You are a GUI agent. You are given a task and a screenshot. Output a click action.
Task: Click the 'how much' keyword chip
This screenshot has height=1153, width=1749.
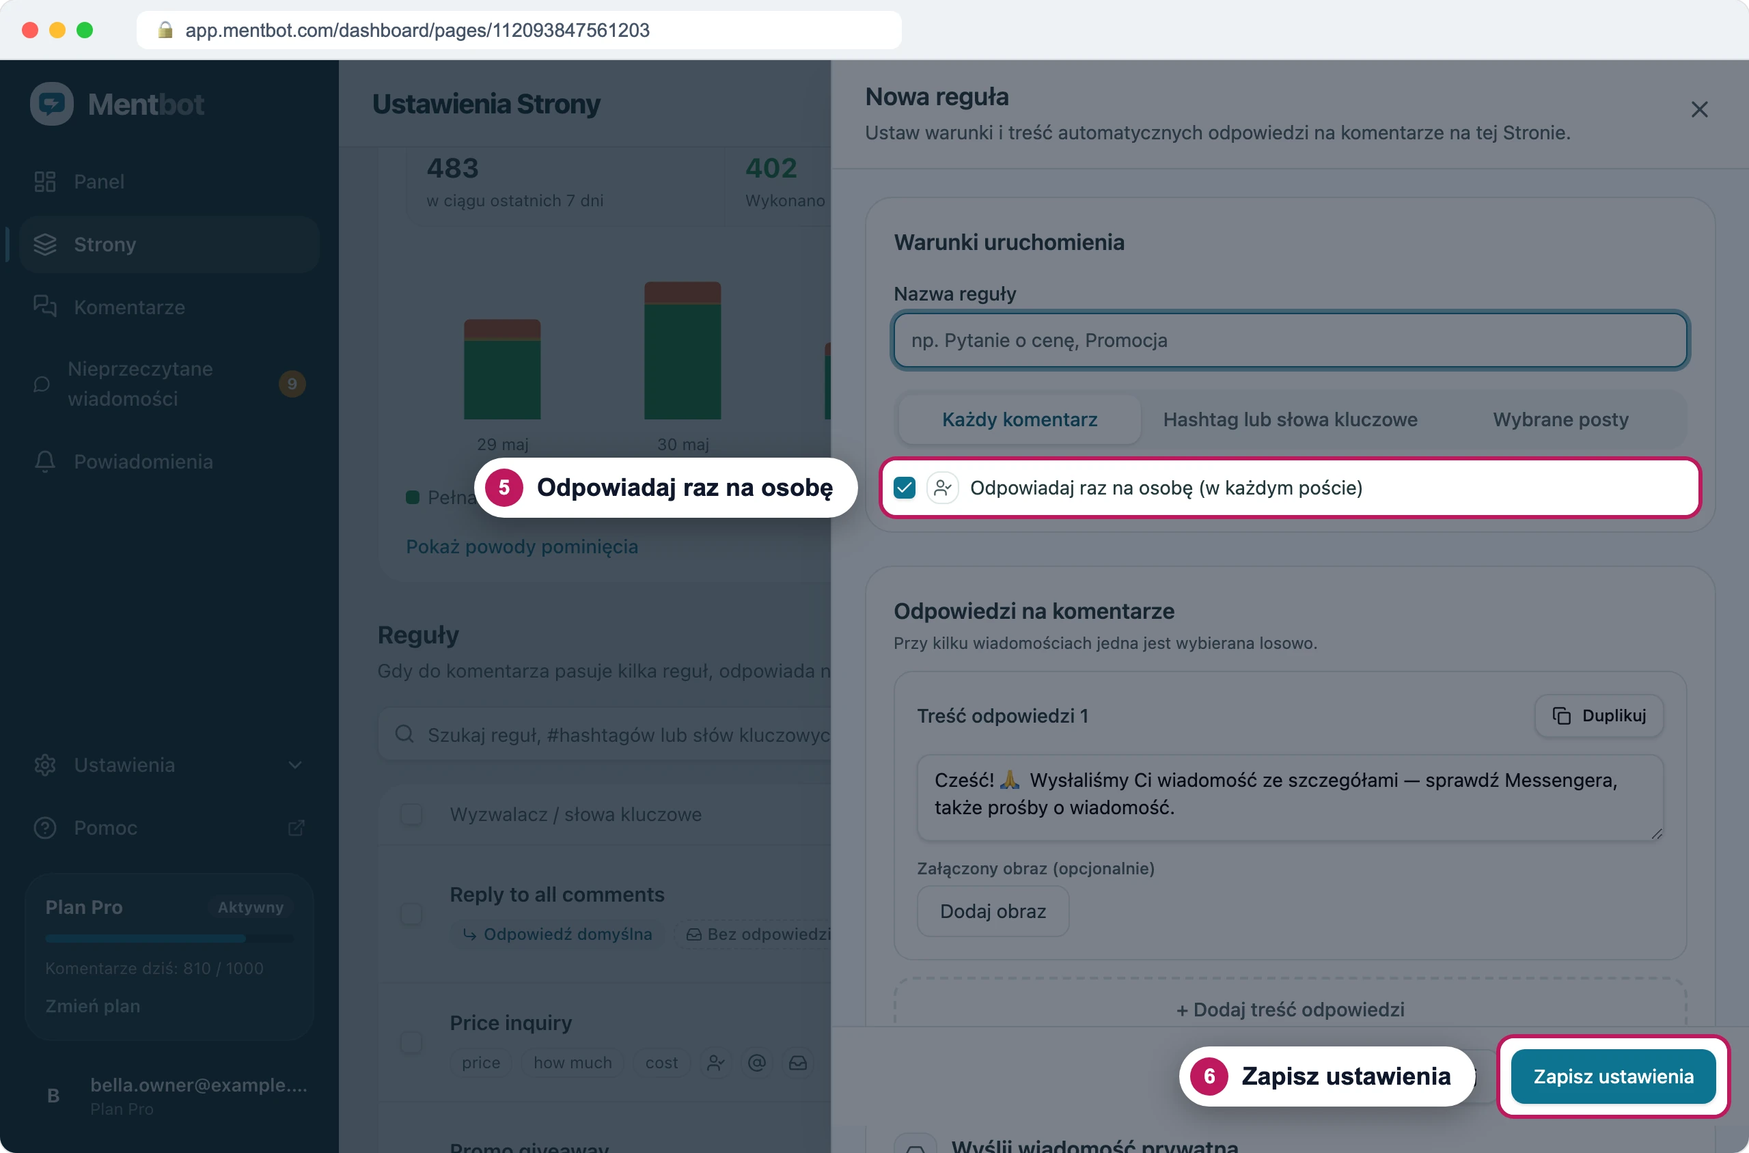[573, 1063]
